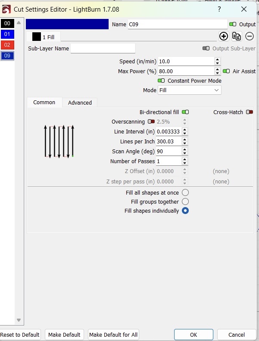
Task: Confirm settings with OK button
Action: pyautogui.click(x=193, y=335)
